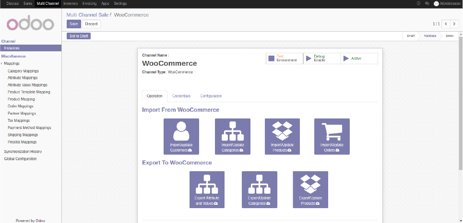The width and height of the screenshot is (463, 223).
Task: Click the Error status stage
Action: (x=450, y=35)
